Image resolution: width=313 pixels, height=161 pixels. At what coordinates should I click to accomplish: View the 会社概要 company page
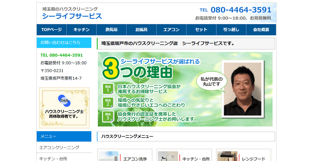[x=261, y=30]
